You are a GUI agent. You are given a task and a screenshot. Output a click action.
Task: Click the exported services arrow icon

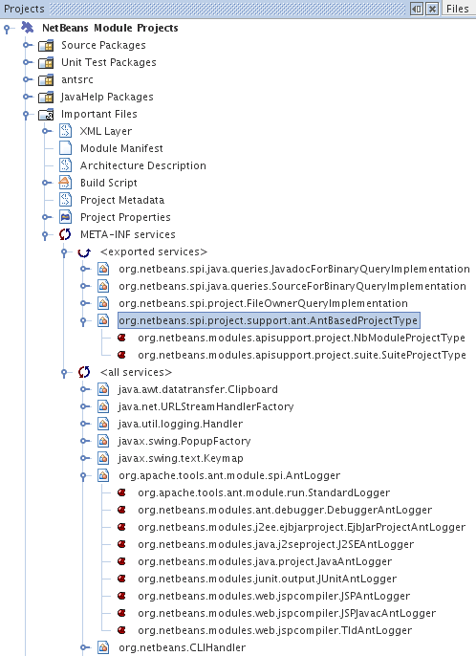84,251
